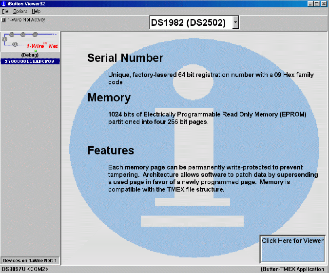The height and width of the screenshot is (273, 329).
Task: Click the Click Here for Viewer button
Action: (x=292, y=249)
